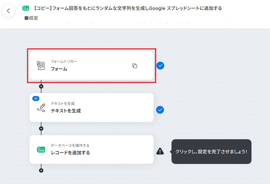Click the warning triangle beside レコードを追加する
The width and height of the screenshot is (270, 184).
[x=160, y=151]
